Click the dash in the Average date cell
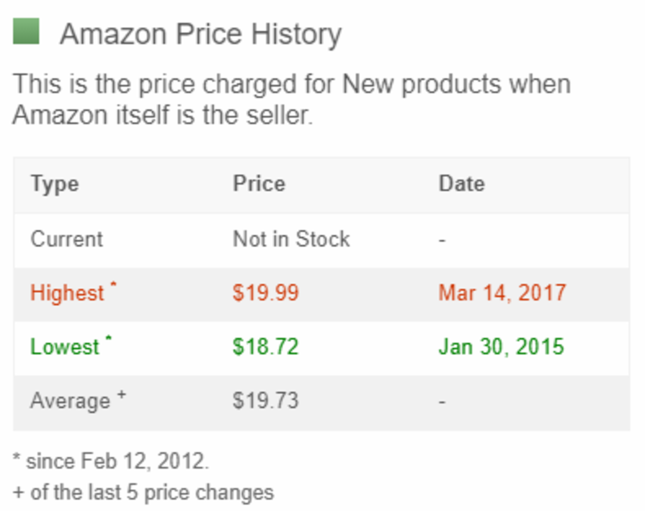Screen dimensions: 645x511 442,401
